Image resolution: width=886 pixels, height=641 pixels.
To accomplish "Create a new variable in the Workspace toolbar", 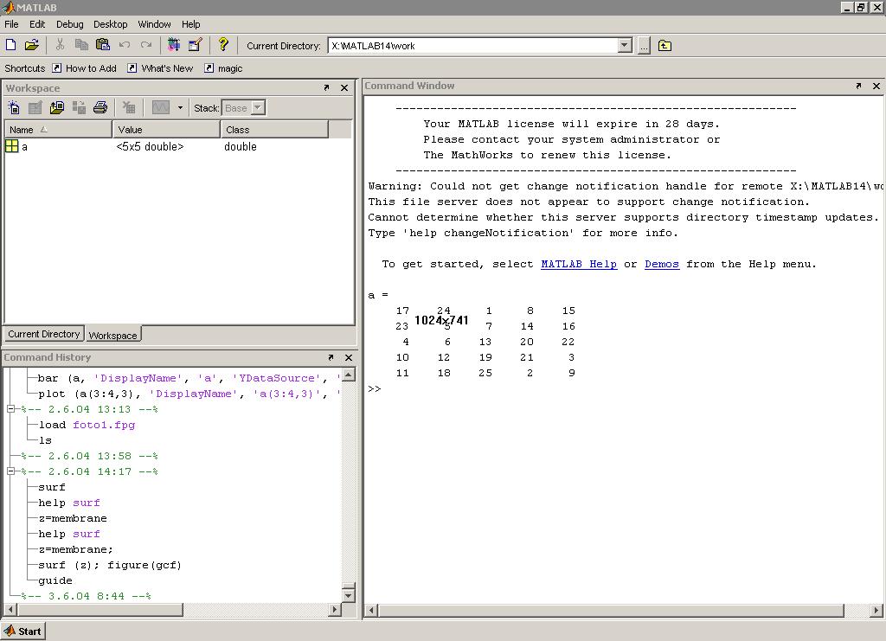I will [x=14, y=107].
